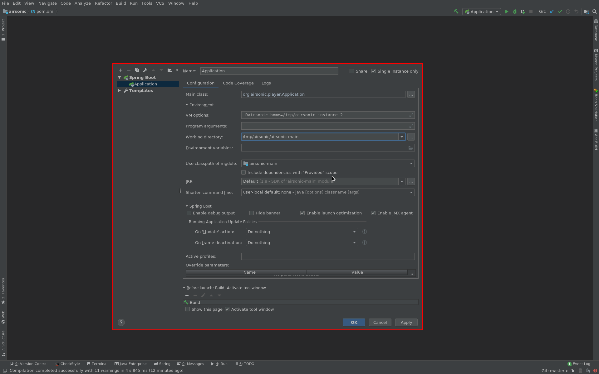Toggle Enable debug output checkbox
This screenshot has height=374, width=599.
tap(189, 213)
